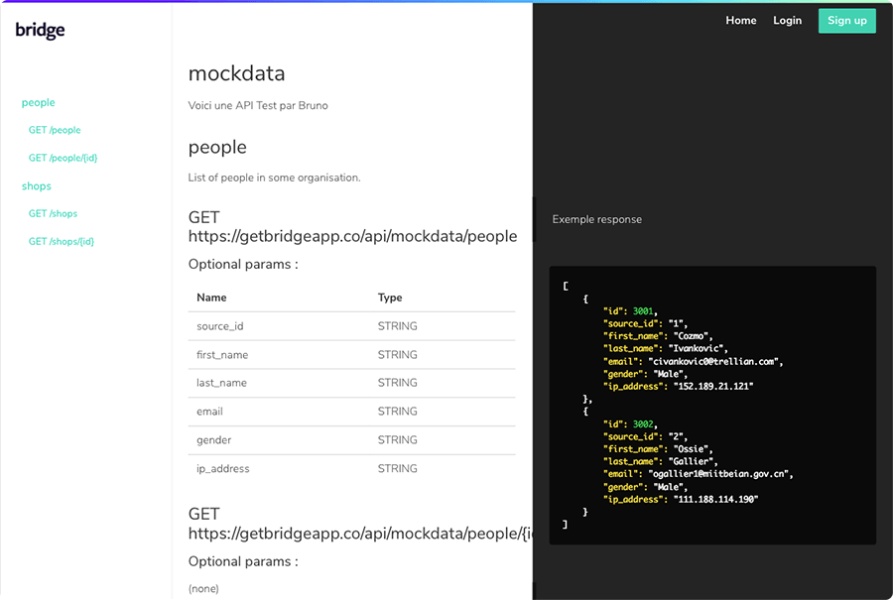Viewport: 893px width, 600px height.
Task: Select the source_id parameter row
Action: pos(351,326)
